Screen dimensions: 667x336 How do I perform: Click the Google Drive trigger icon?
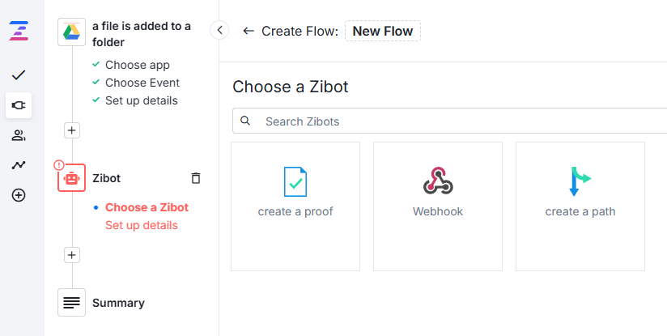coord(72,33)
